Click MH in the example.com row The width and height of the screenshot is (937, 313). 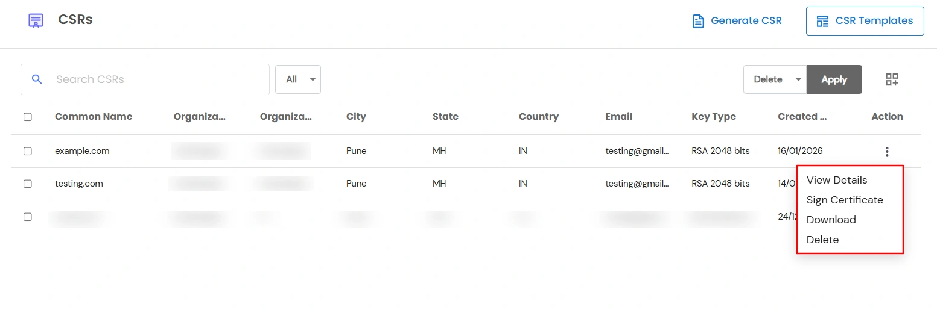tap(439, 151)
